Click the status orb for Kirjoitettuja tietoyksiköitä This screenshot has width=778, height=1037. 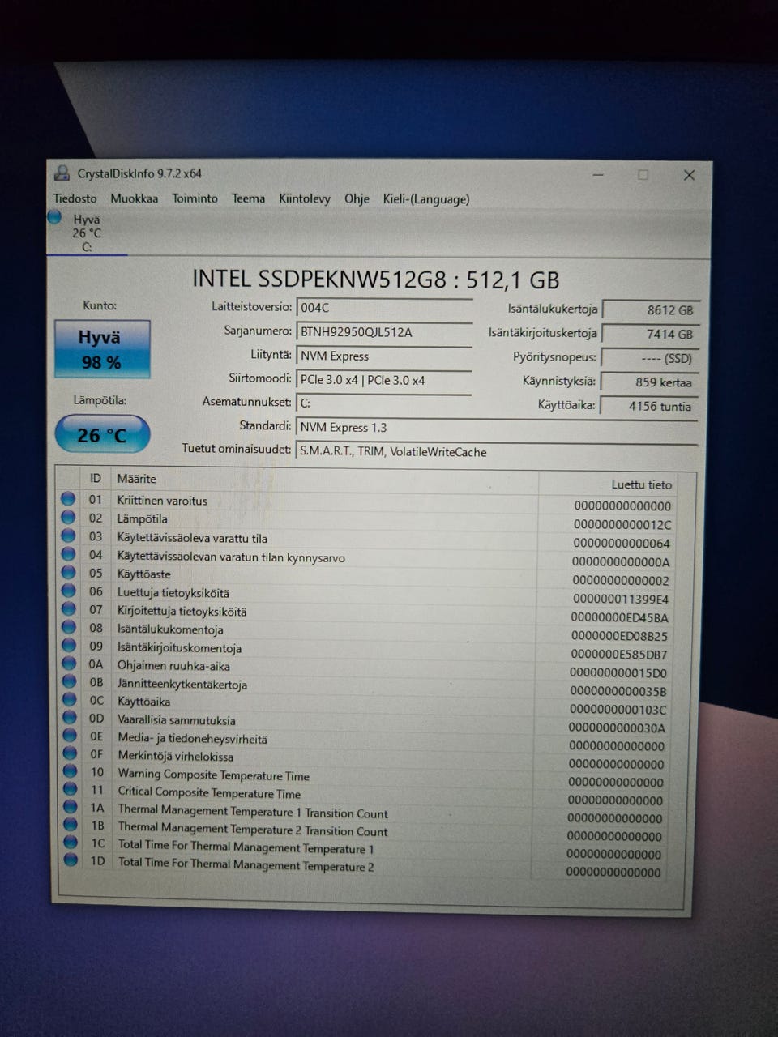pyautogui.click(x=68, y=609)
